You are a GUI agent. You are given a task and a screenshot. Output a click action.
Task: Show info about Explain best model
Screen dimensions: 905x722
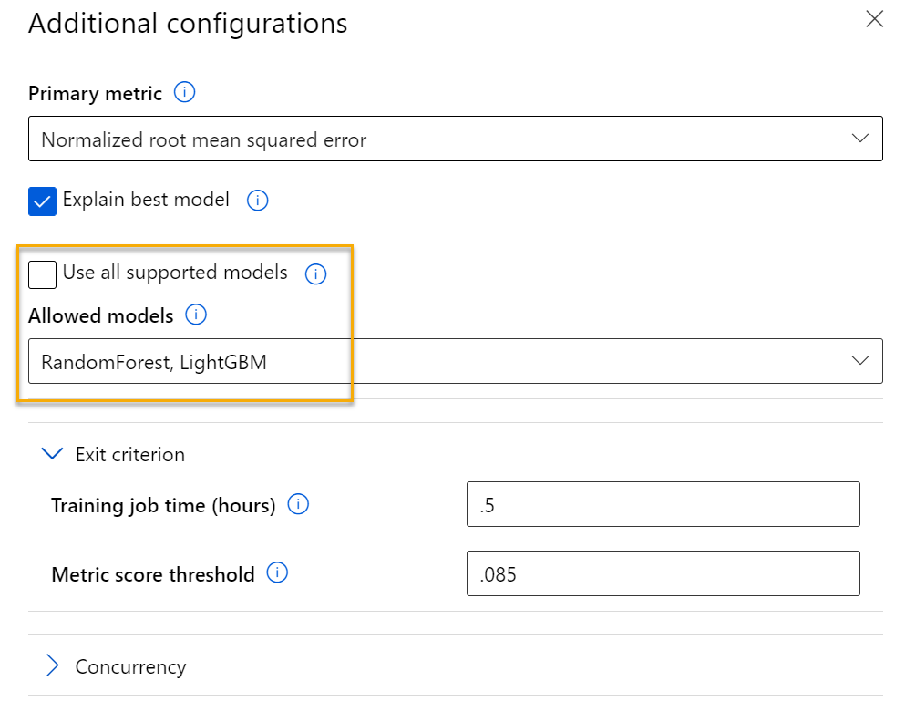[257, 201]
